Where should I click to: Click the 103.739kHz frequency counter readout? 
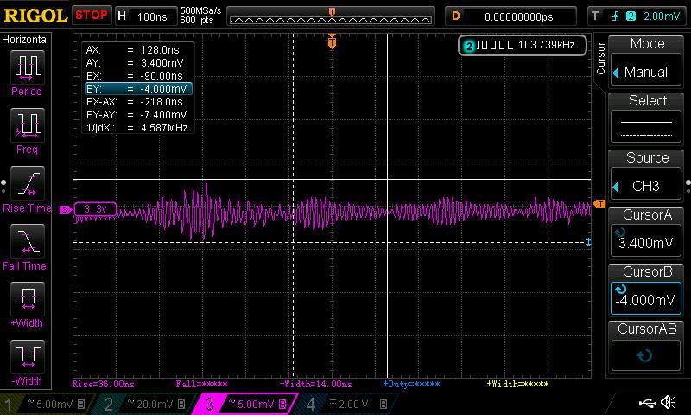[x=524, y=45]
